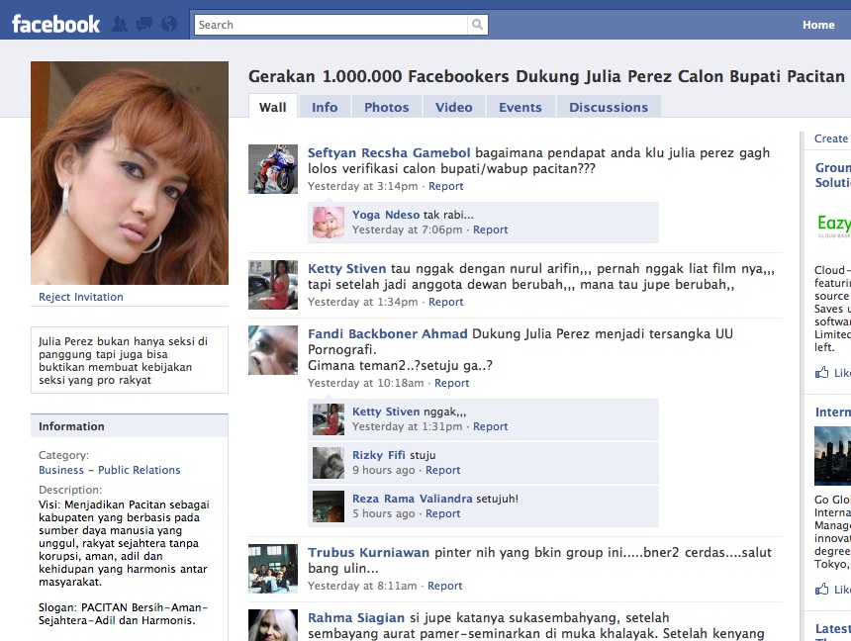This screenshot has height=641, width=851.
Task: Open the notifications globe icon
Action: 168,24
